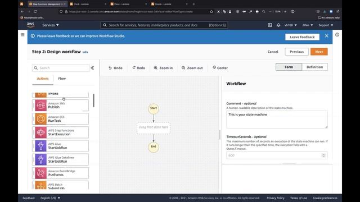Screen dimensions: 360x202
Task: Click the orange Next button
Action: pos(319,52)
